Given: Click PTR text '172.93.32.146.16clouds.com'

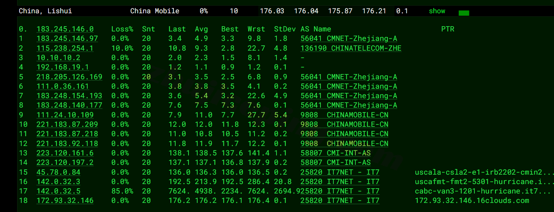Looking at the screenshot, I should pyautogui.click(x=472, y=201).
